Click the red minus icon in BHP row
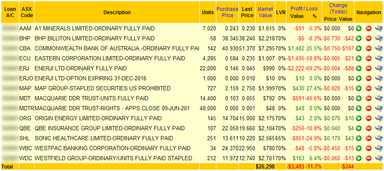The width and height of the screenshot is (384, 171). pos(369,38)
